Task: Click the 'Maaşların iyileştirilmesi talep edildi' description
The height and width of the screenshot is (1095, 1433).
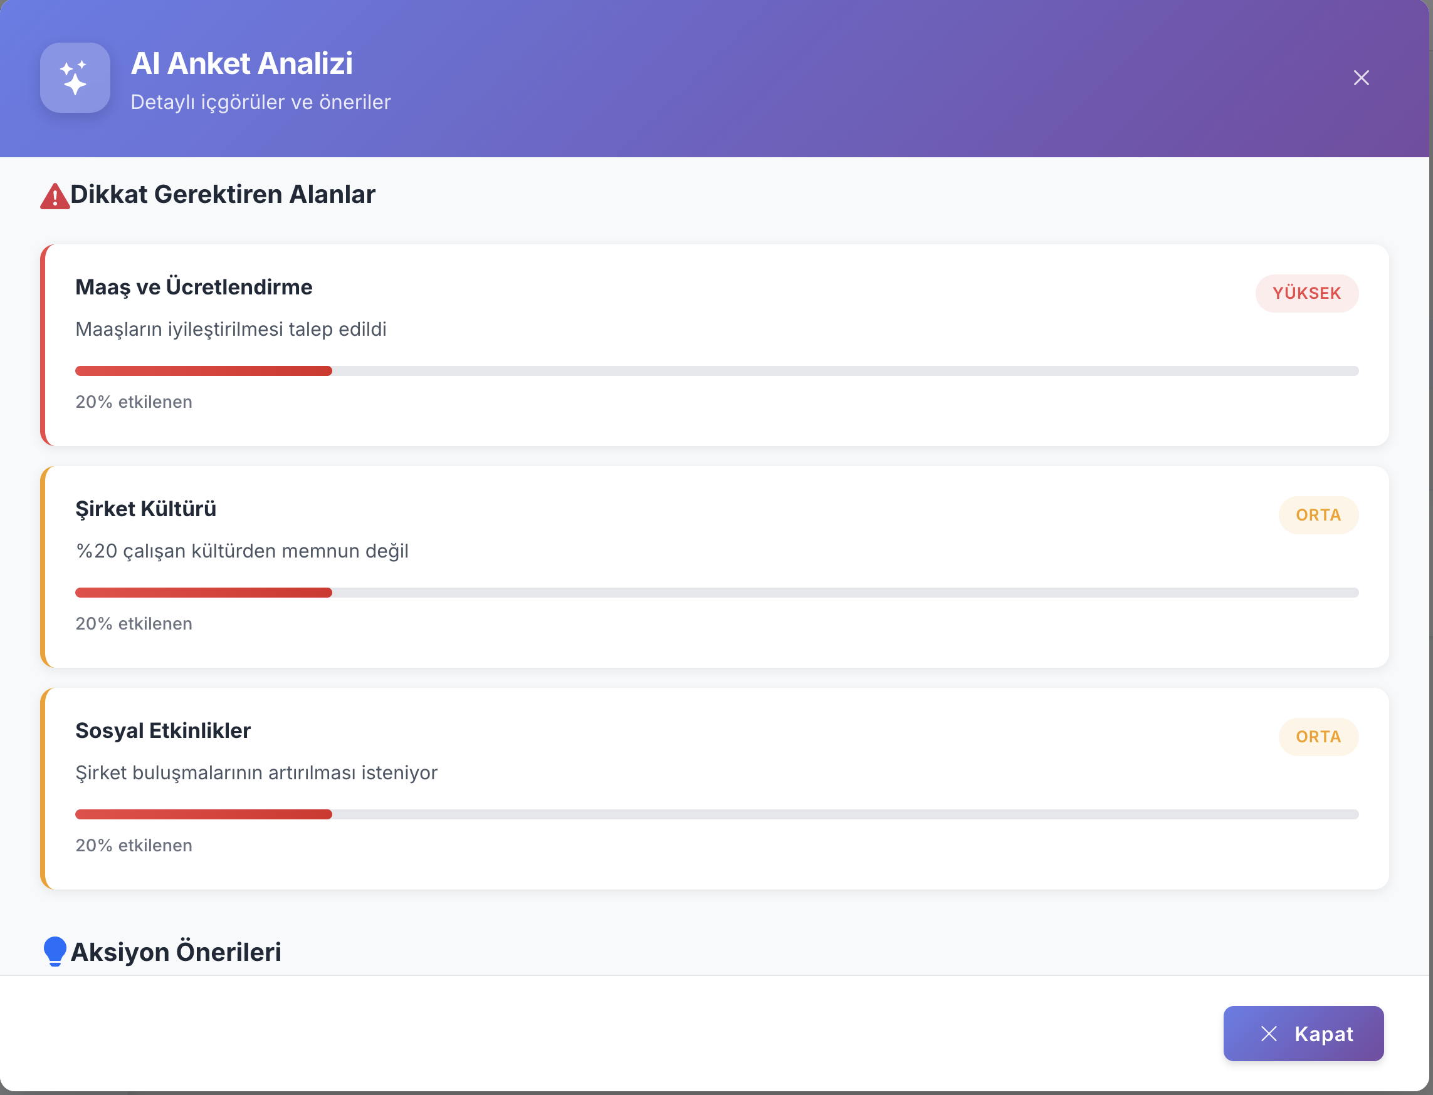Action: tap(231, 329)
